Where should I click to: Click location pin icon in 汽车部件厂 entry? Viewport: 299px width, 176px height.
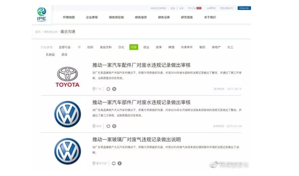pos(94,126)
